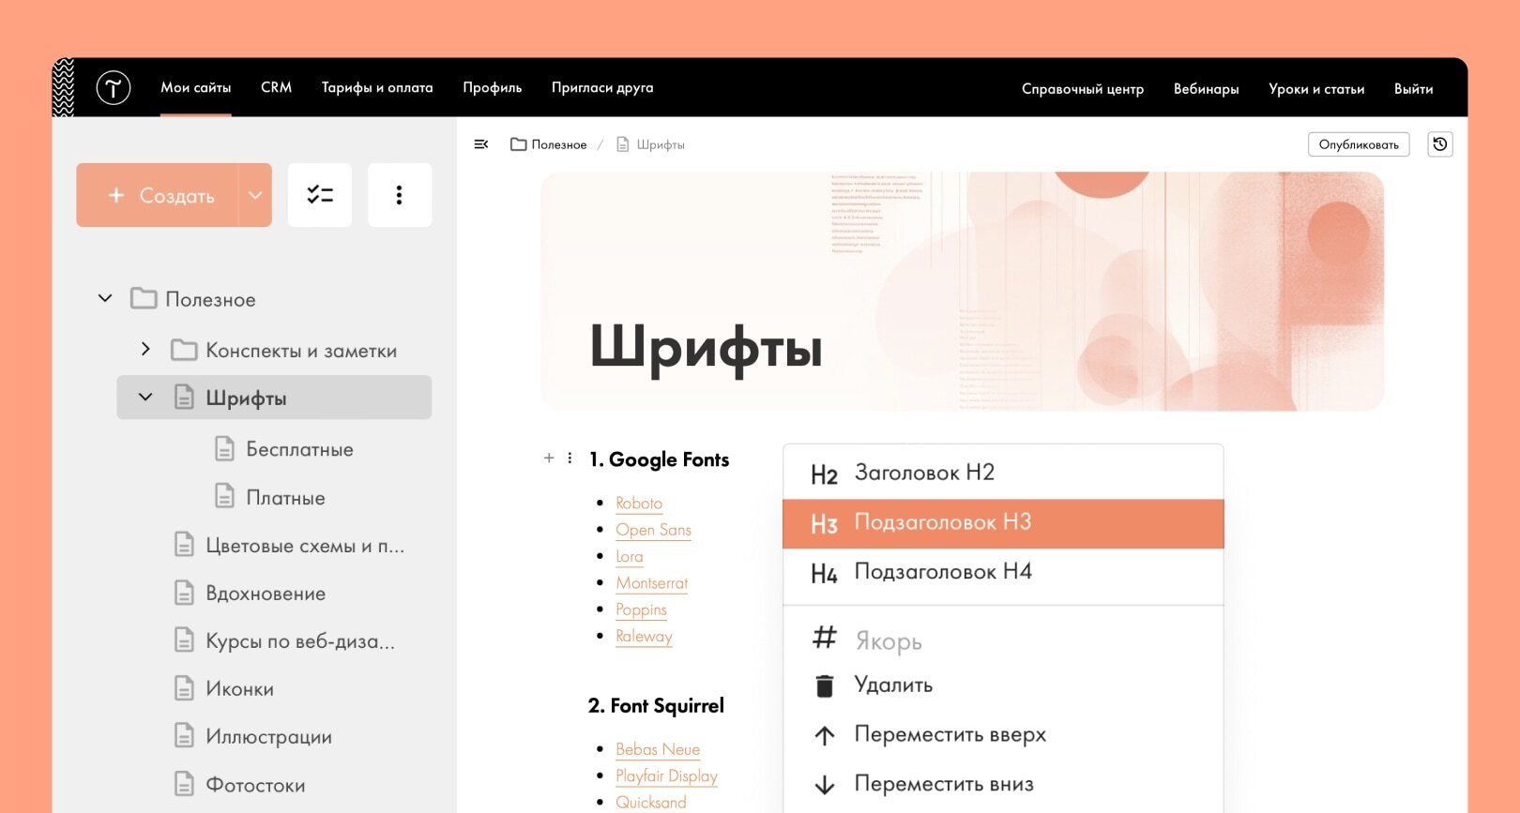1520x813 pixels.
Task: Click the Полезное folder icon in sidebar
Action: tap(144, 298)
